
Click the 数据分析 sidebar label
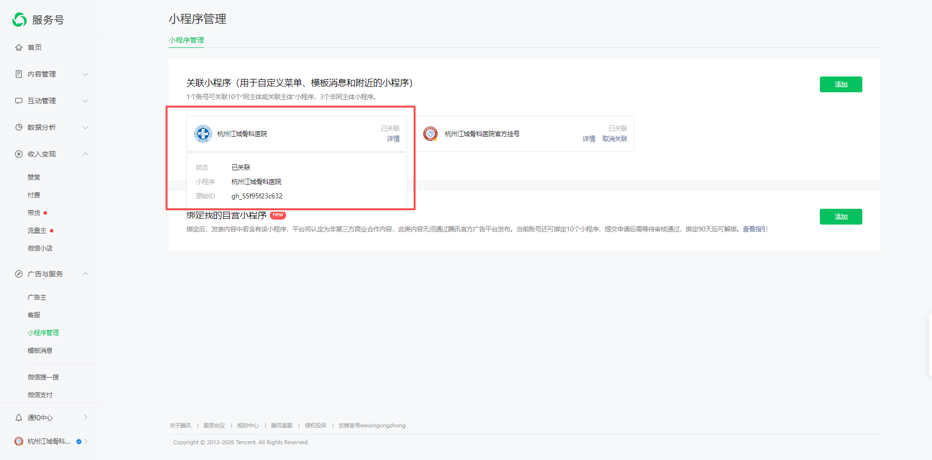click(x=42, y=127)
